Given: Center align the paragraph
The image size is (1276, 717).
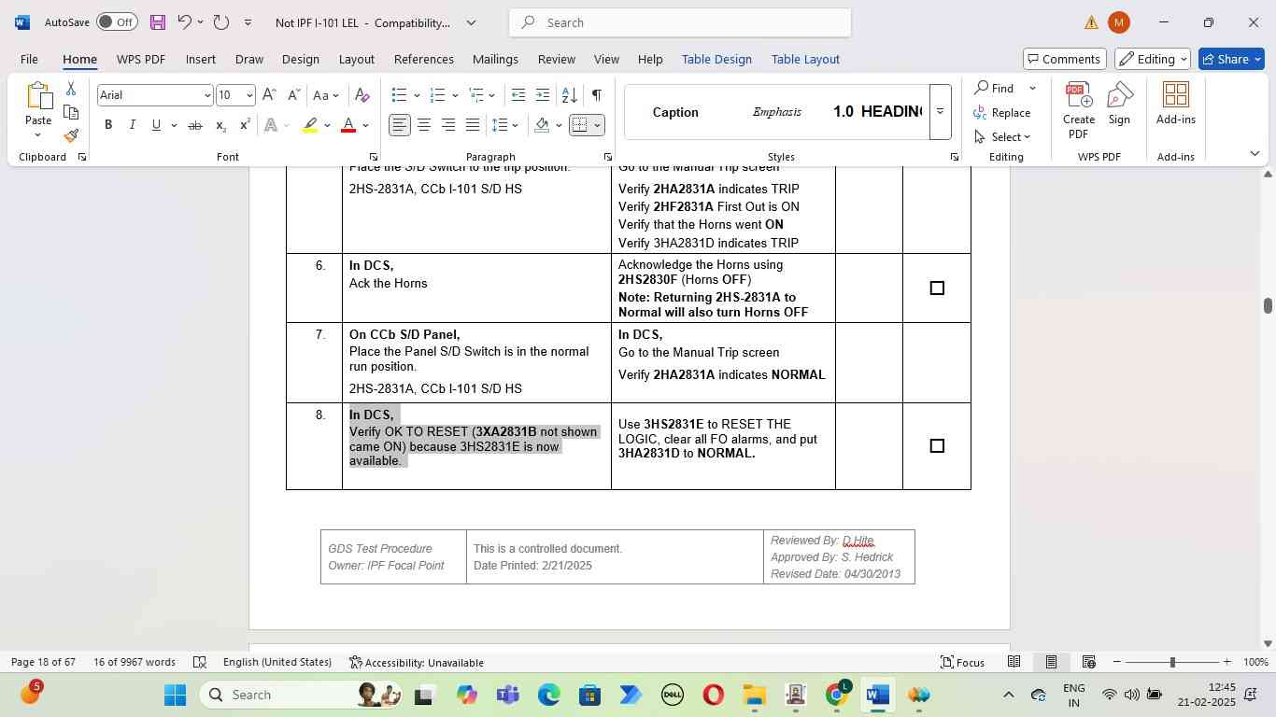Looking at the screenshot, I should [424, 125].
